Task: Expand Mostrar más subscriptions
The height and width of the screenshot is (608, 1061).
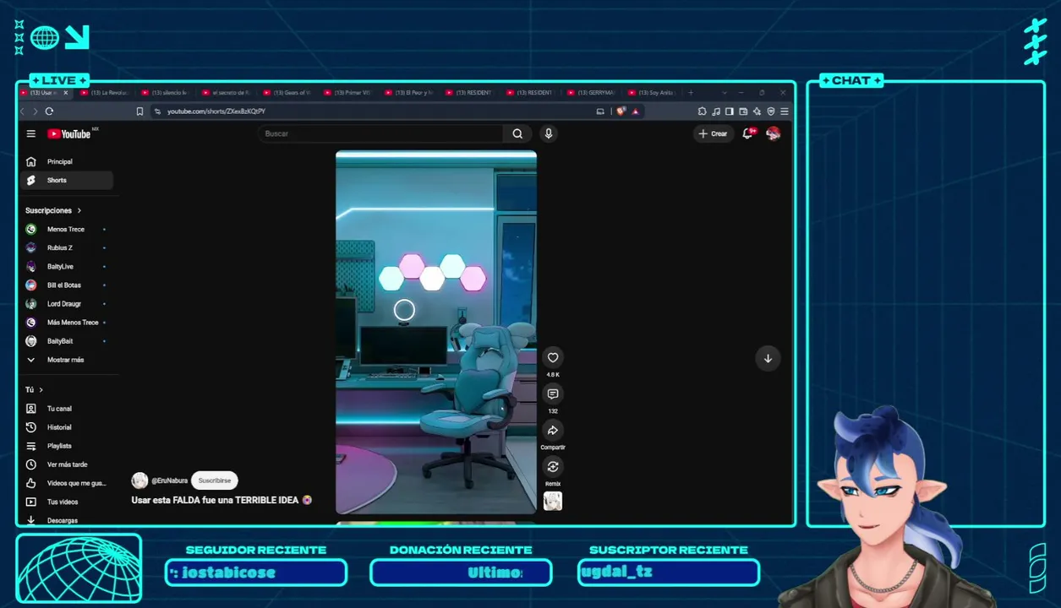Action: click(66, 360)
